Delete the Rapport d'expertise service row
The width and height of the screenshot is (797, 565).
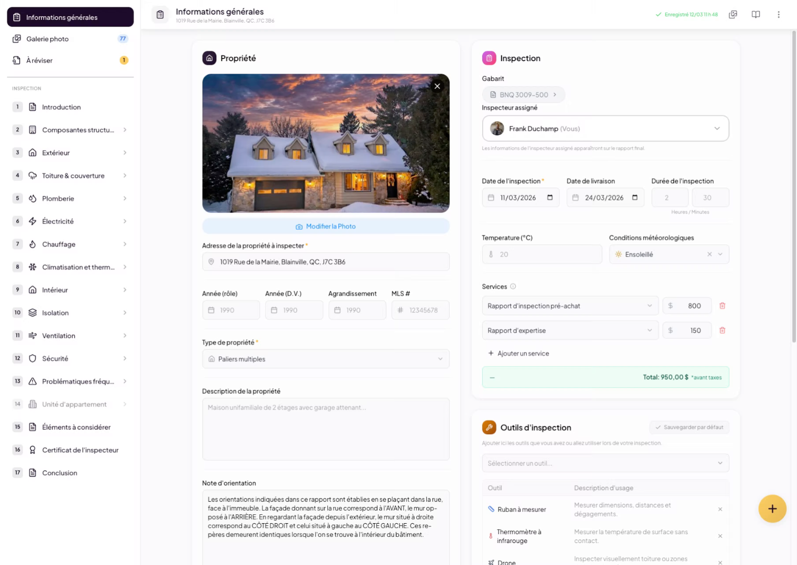point(722,331)
